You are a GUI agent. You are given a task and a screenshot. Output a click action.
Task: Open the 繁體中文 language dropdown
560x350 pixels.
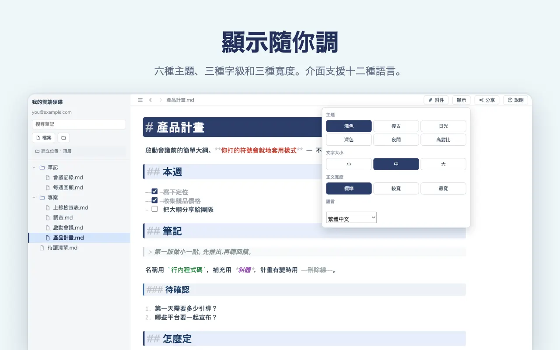[x=351, y=217]
